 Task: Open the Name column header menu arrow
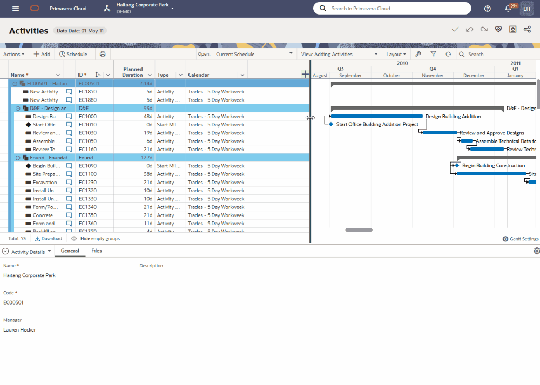click(58, 75)
